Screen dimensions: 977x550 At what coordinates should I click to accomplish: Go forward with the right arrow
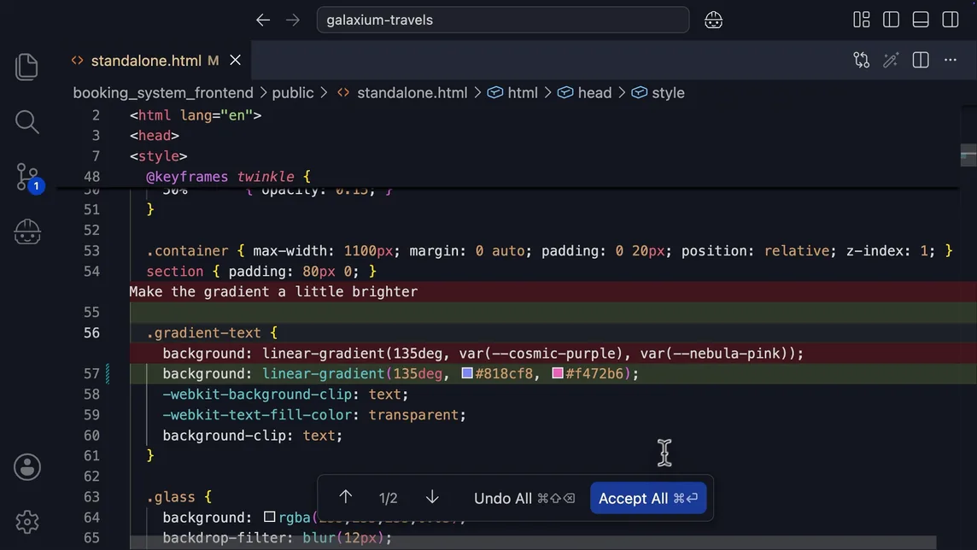point(293,20)
